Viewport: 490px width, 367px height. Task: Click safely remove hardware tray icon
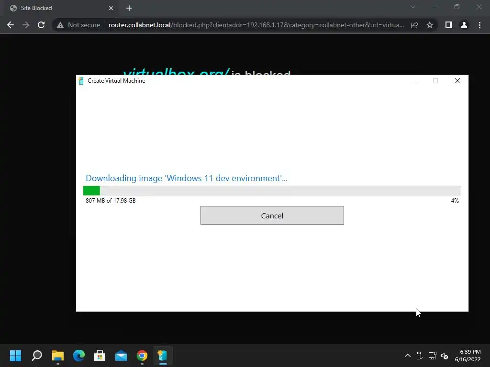coord(419,356)
